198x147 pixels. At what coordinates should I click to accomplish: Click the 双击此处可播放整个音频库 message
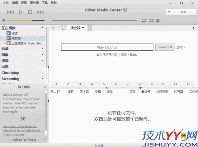[122, 119]
